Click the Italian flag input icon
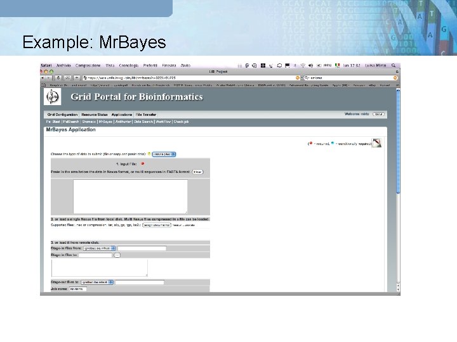 pyautogui.click(x=337, y=65)
